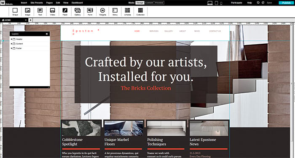Undo the last action
The height and width of the screenshot is (158, 295).
[258, 3]
